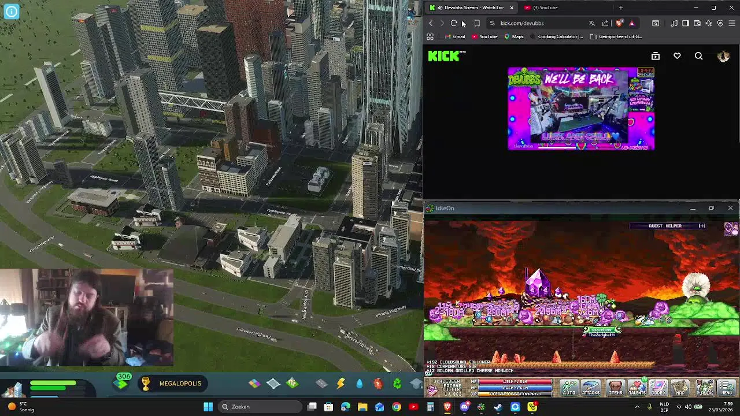
Task: Select electricity lightning bolt tool
Action: point(341,383)
